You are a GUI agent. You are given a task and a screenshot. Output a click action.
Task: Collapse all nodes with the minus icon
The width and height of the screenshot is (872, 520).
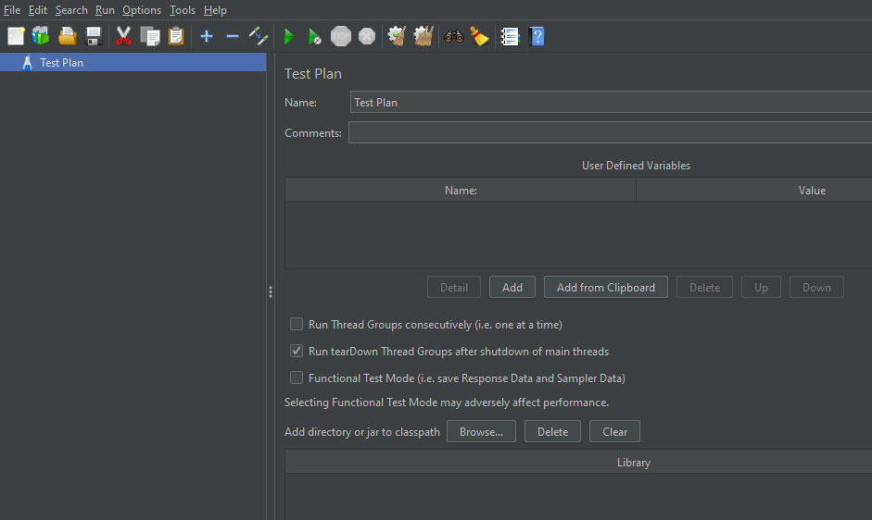click(233, 37)
